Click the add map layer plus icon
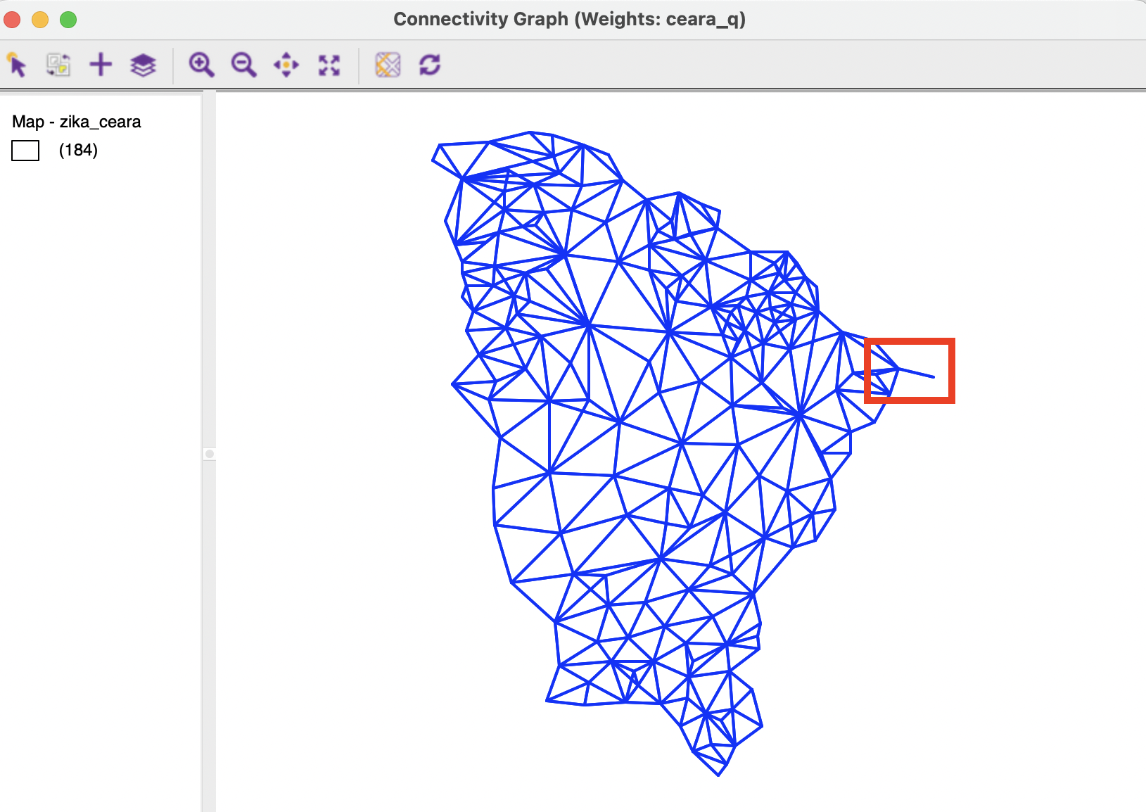The width and height of the screenshot is (1146, 812). 101,65
